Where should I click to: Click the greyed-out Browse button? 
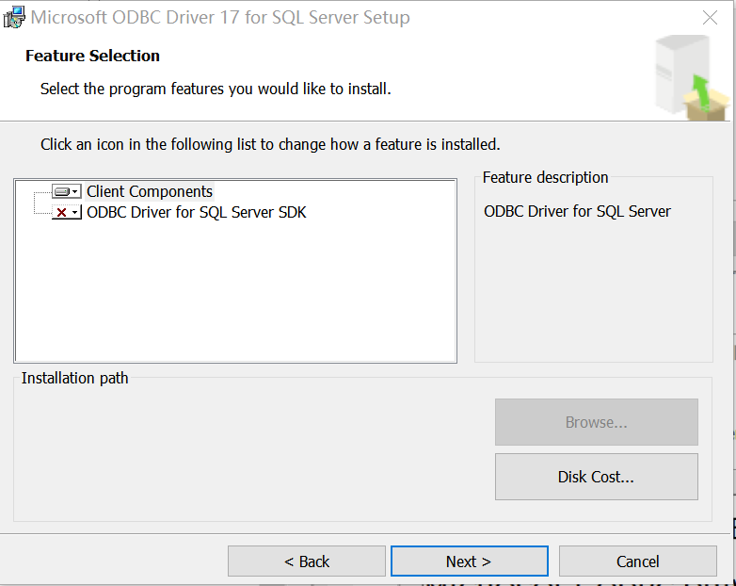[596, 422]
